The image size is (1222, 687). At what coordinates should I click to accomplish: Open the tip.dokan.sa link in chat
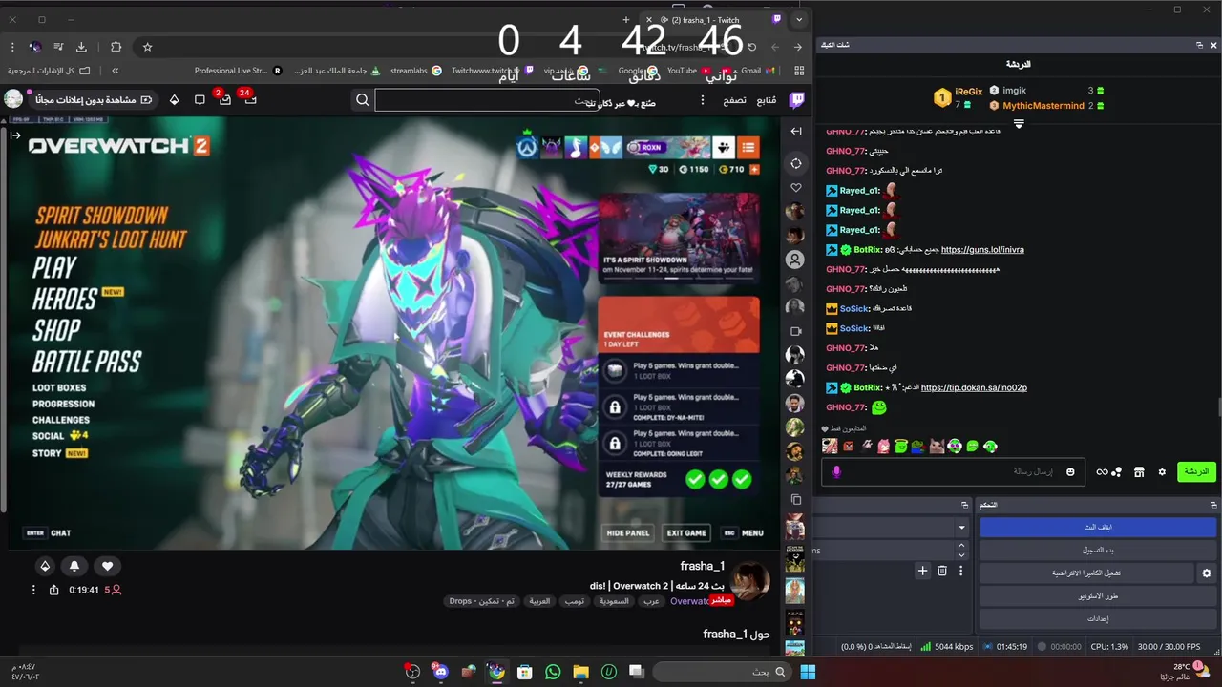(974, 387)
